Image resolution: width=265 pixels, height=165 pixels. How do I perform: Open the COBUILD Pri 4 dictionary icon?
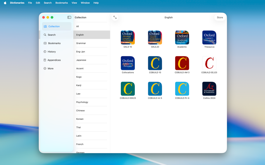coord(182,89)
